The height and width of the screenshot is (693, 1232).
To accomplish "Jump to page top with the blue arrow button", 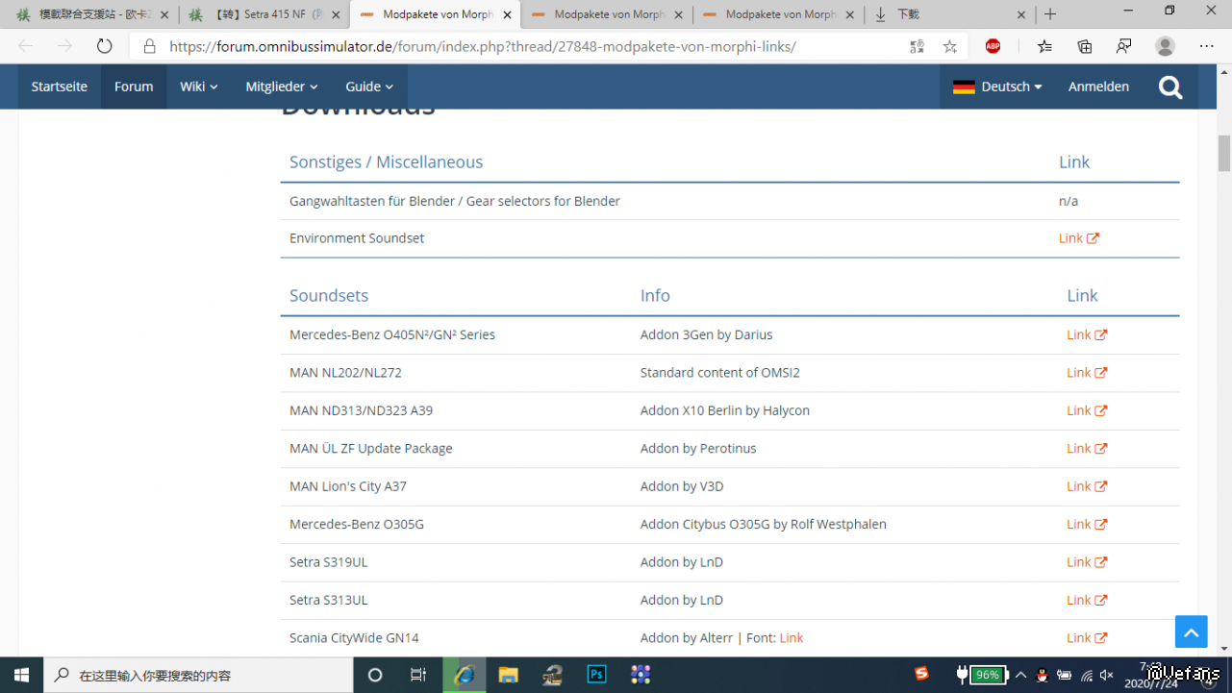I will point(1191,631).
